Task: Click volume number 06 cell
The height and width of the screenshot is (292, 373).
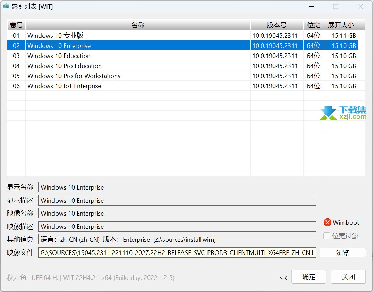Action: pyautogui.click(x=16, y=86)
